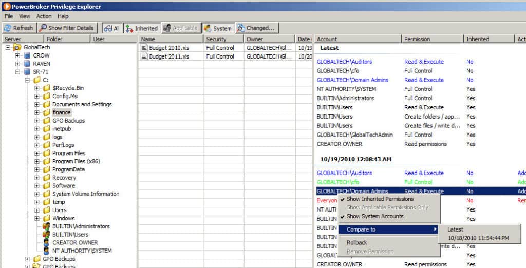Click the inetpub folder icon
The image size is (526, 268).
[47, 128]
